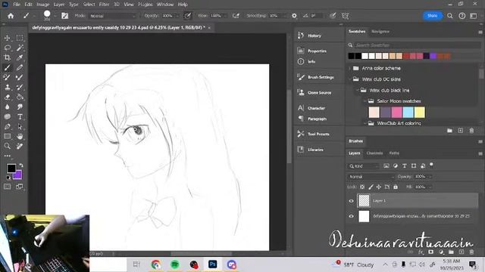This screenshot has height=272, width=485.
Task: Open the Layer menu
Action: (59, 5)
